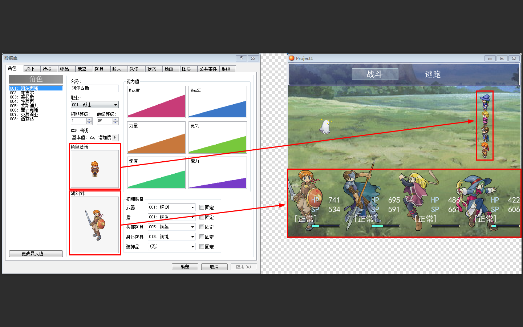Check 固定 box for 装饰品

(x=202, y=247)
